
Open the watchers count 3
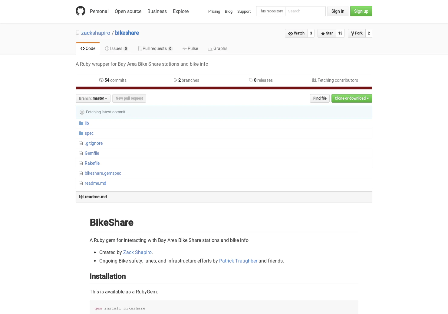tap(311, 33)
